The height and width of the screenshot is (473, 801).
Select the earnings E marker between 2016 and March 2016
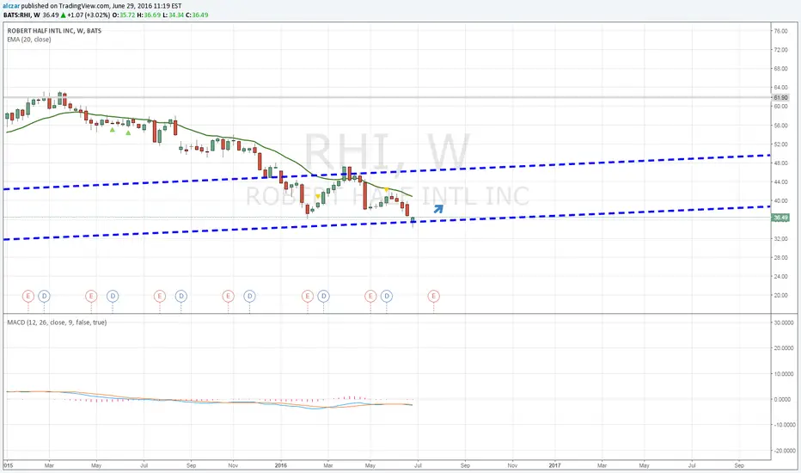pyautogui.click(x=307, y=296)
